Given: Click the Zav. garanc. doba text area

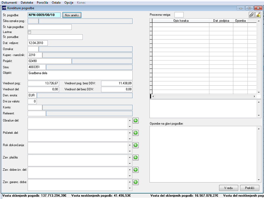Looking at the screenshot, I should coord(78,185).
